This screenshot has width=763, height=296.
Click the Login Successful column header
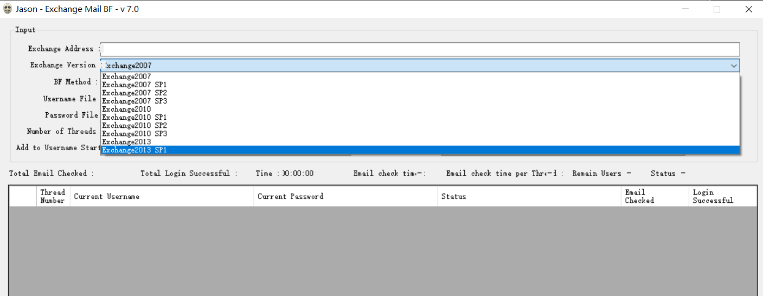[x=723, y=196]
